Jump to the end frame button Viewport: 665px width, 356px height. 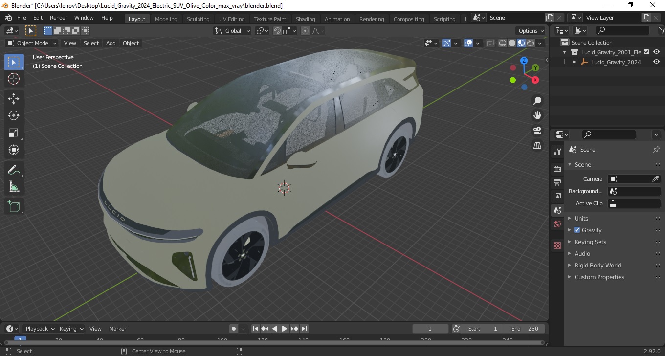click(304, 329)
